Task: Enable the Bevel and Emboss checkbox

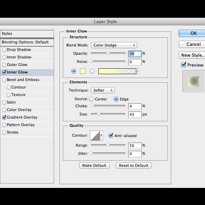Action: (4, 80)
